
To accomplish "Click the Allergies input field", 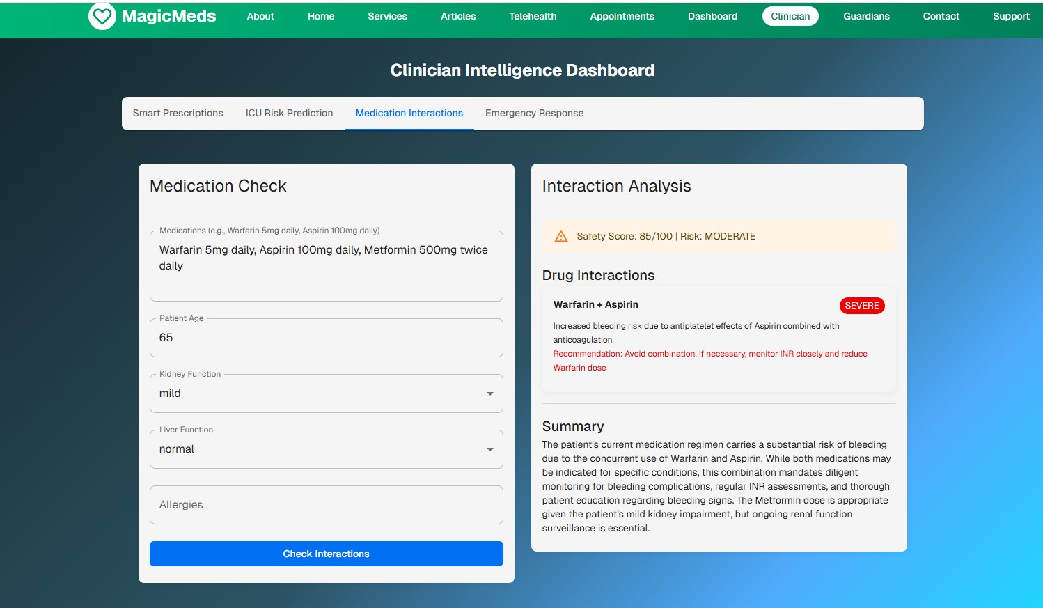I will pyautogui.click(x=326, y=505).
